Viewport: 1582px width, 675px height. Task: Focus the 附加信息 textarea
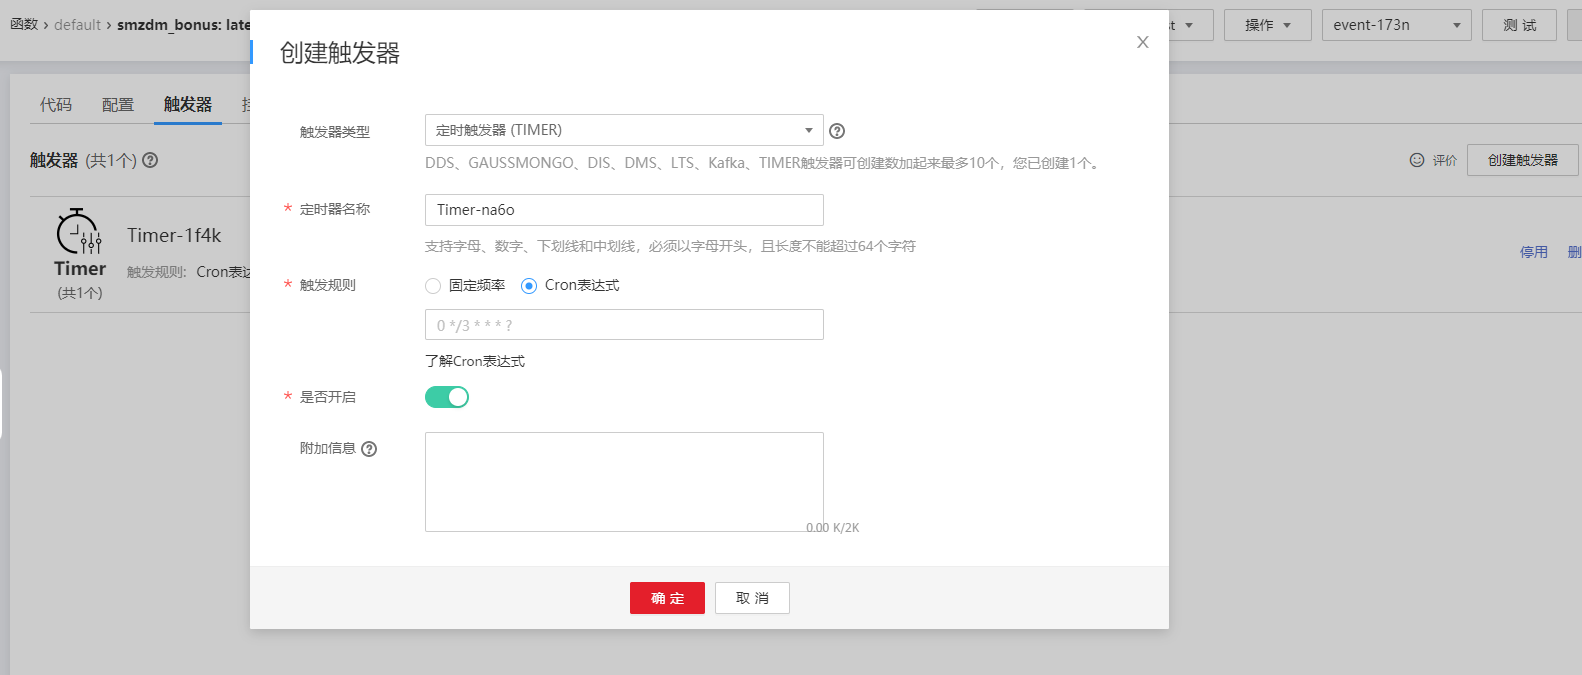click(x=625, y=482)
